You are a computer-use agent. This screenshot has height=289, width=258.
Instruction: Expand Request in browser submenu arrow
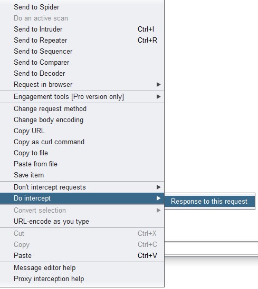pos(158,85)
